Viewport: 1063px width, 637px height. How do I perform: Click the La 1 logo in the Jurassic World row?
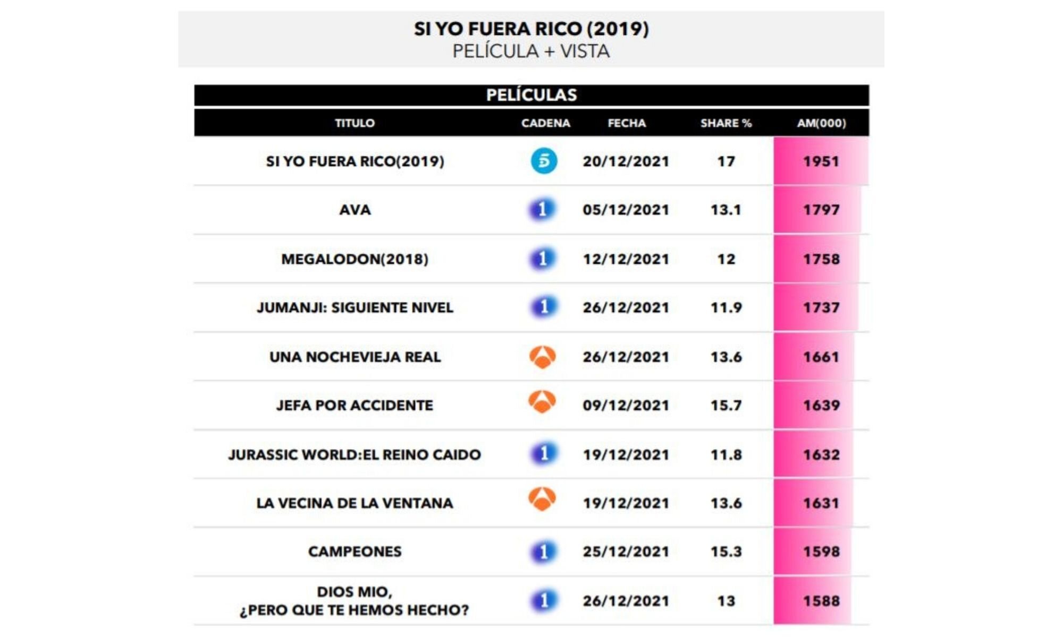coord(543,454)
